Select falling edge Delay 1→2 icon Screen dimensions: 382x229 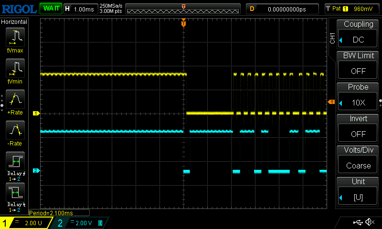coord(15,195)
